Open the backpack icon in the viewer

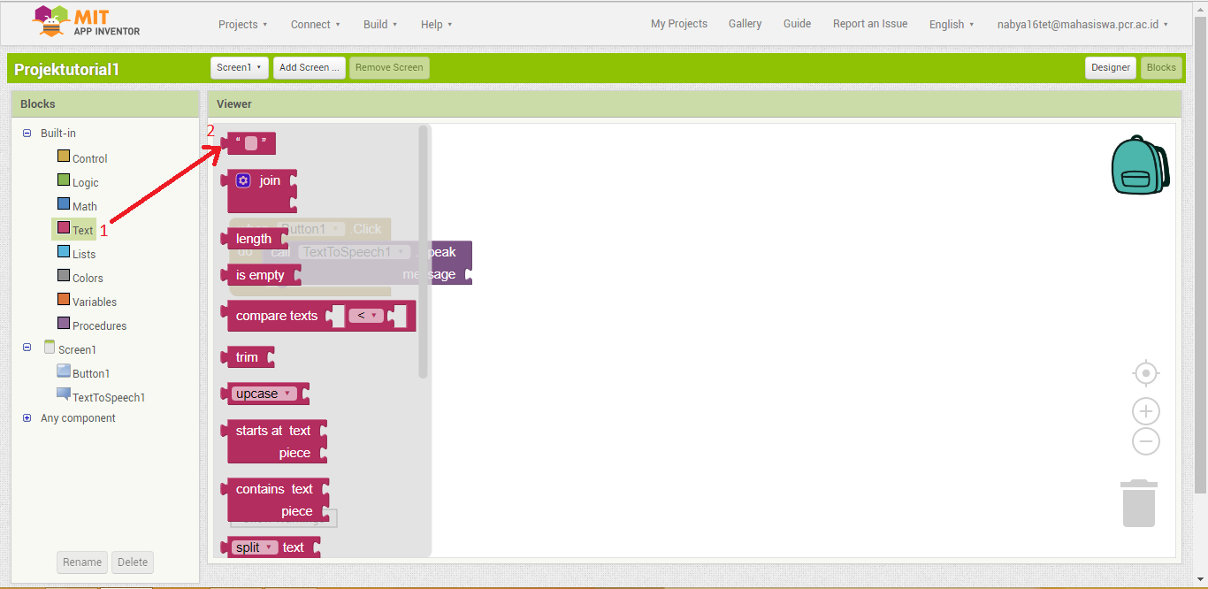1140,165
